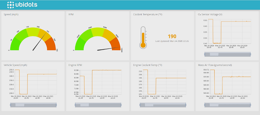The height and width of the screenshot is (115, 260).
Task: Click the Engine Coolant Temp line chart
Action: pos(164,82)
